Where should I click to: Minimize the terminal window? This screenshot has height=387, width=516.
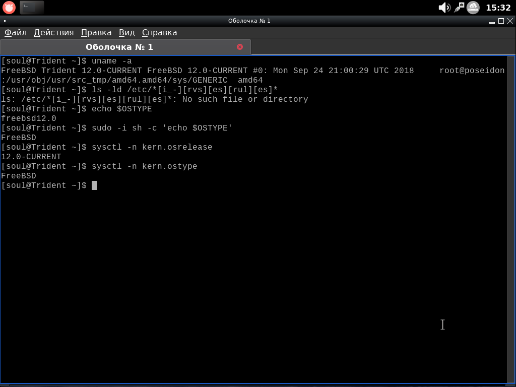click(492, 21)
